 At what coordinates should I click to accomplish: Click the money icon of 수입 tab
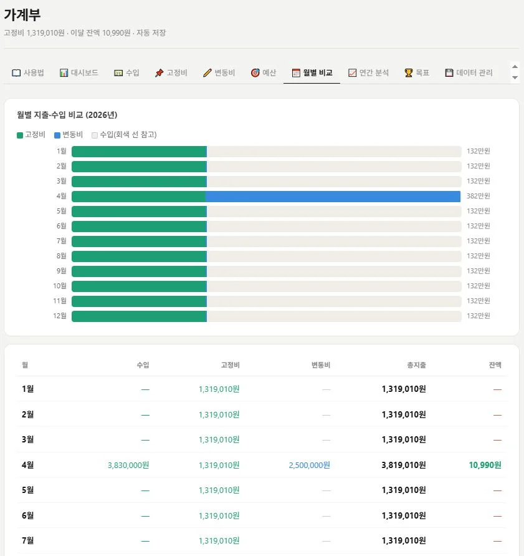click(118, 72)
